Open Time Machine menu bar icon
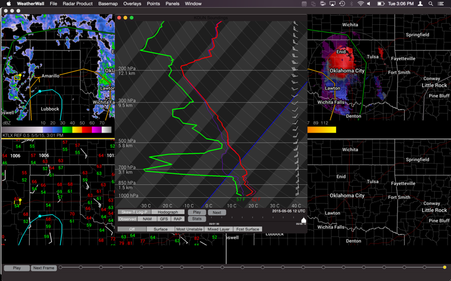Image resolution: width=451 pixels, height=281 pixels. [x=342, y=4]
